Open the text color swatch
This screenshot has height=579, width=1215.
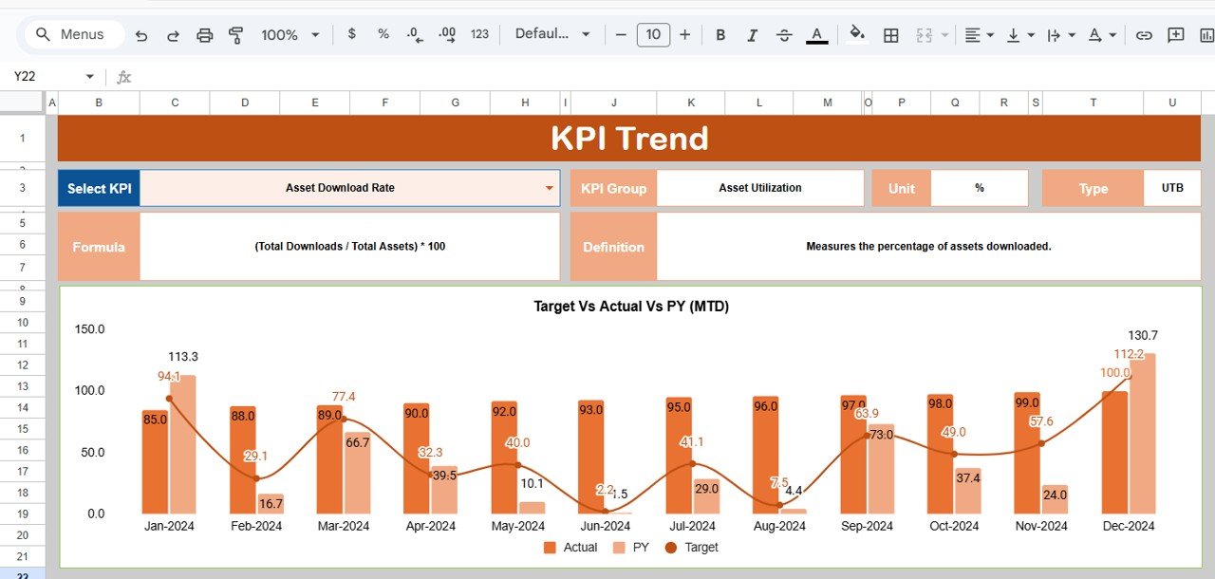click(816, 34)
